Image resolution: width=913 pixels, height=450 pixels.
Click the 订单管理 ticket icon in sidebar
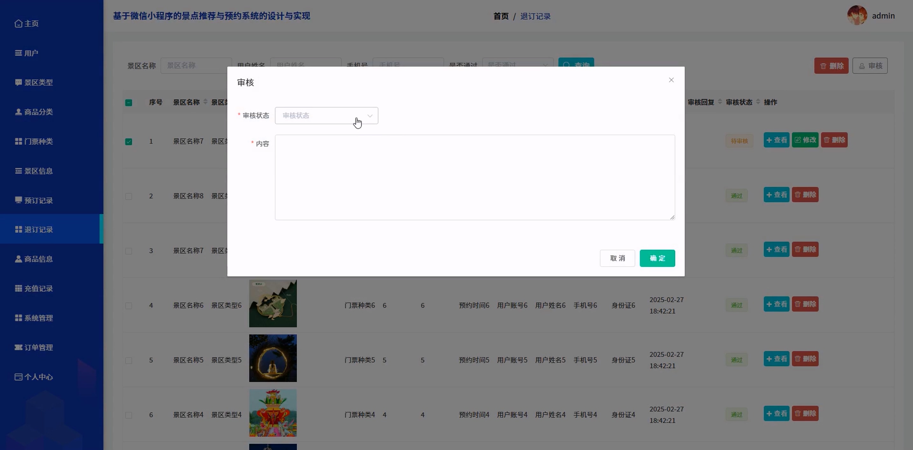pyautogui.click(x=18, y=347)
